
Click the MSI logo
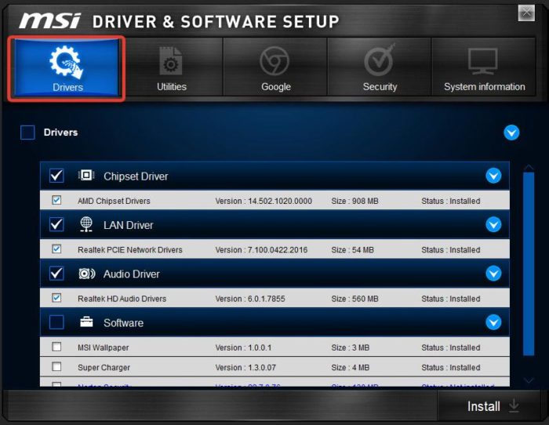[50, 21]
